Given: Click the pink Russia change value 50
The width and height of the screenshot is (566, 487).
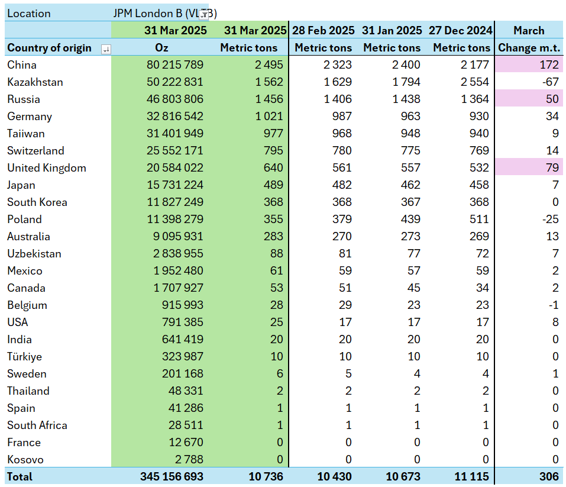Looking at the screenshot, I should click(529, 99).
